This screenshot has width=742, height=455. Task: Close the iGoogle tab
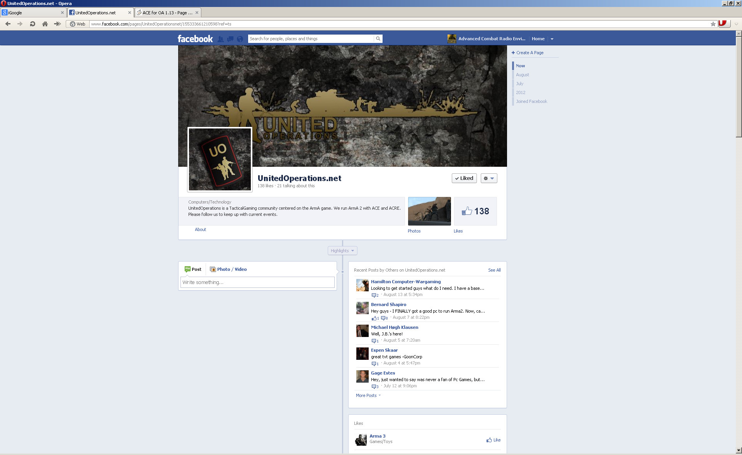[x=62, y=13]
